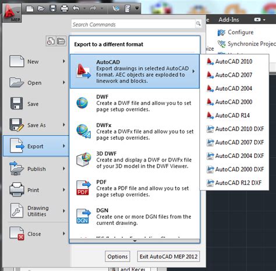
Task: Export as AutoCAD 2000 format
Action: (234, 102)
